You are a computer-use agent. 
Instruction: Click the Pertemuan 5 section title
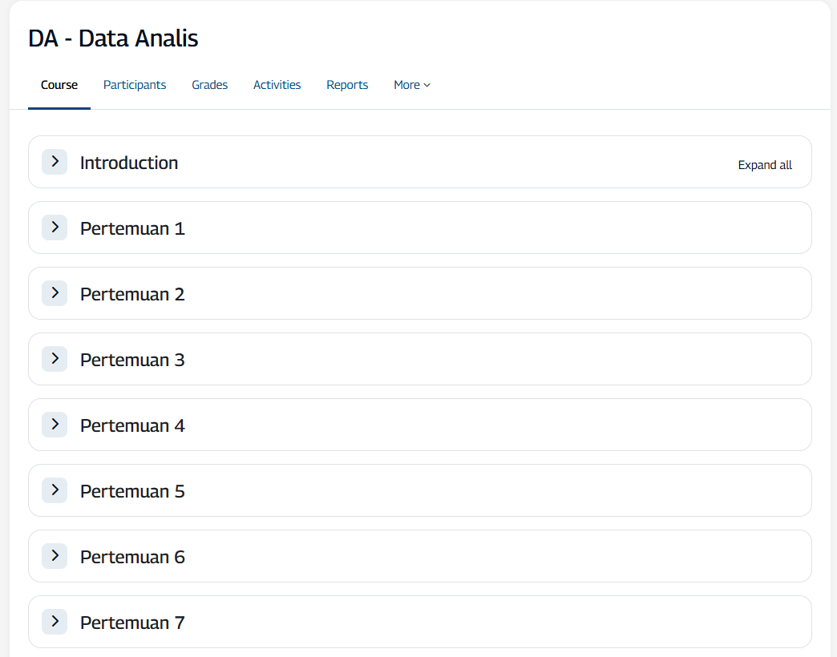[132, 491]
